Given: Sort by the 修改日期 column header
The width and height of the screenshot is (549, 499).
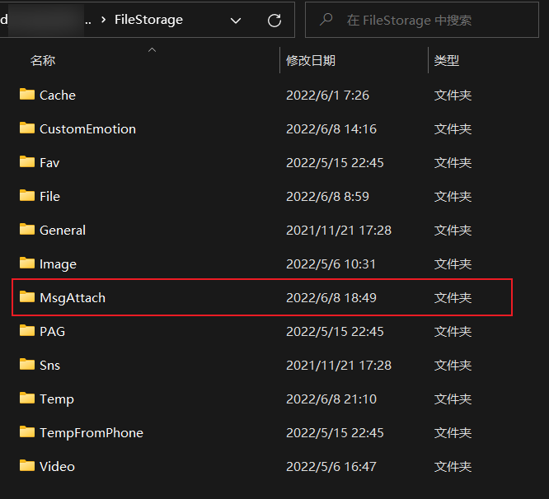Looking at the screenshot, I should pos(311,60).
